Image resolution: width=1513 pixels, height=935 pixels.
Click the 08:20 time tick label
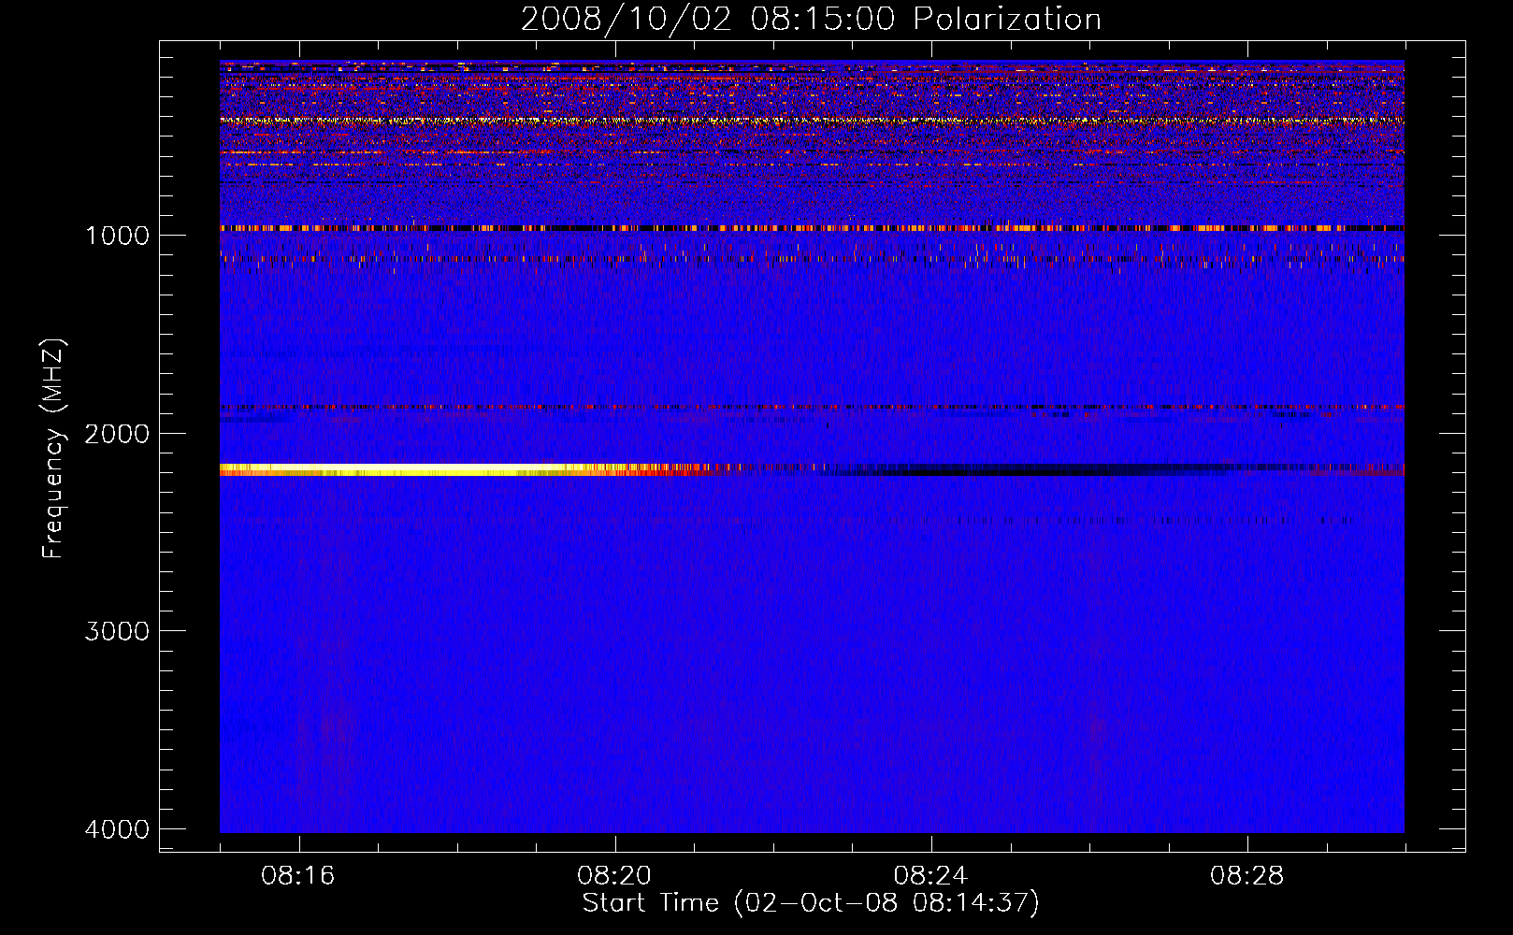coord(614,876)
